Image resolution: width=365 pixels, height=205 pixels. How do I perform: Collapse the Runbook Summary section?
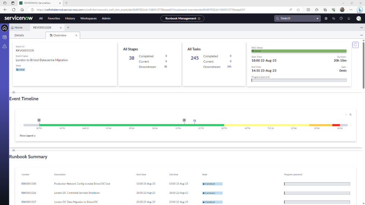click(13, 151)
